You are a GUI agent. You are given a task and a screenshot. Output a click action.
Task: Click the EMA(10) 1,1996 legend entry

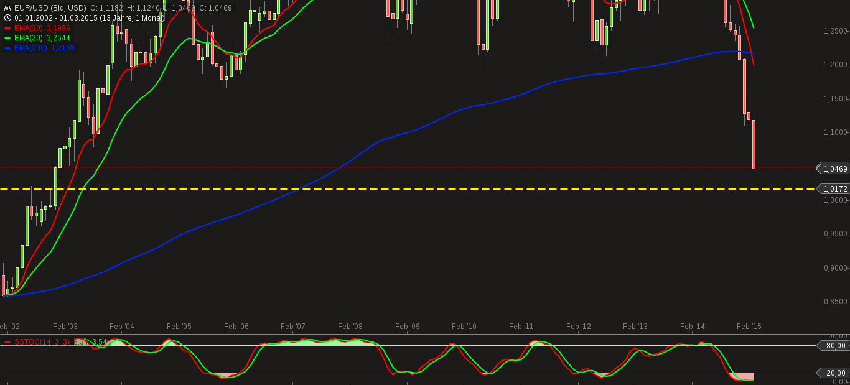42,28
